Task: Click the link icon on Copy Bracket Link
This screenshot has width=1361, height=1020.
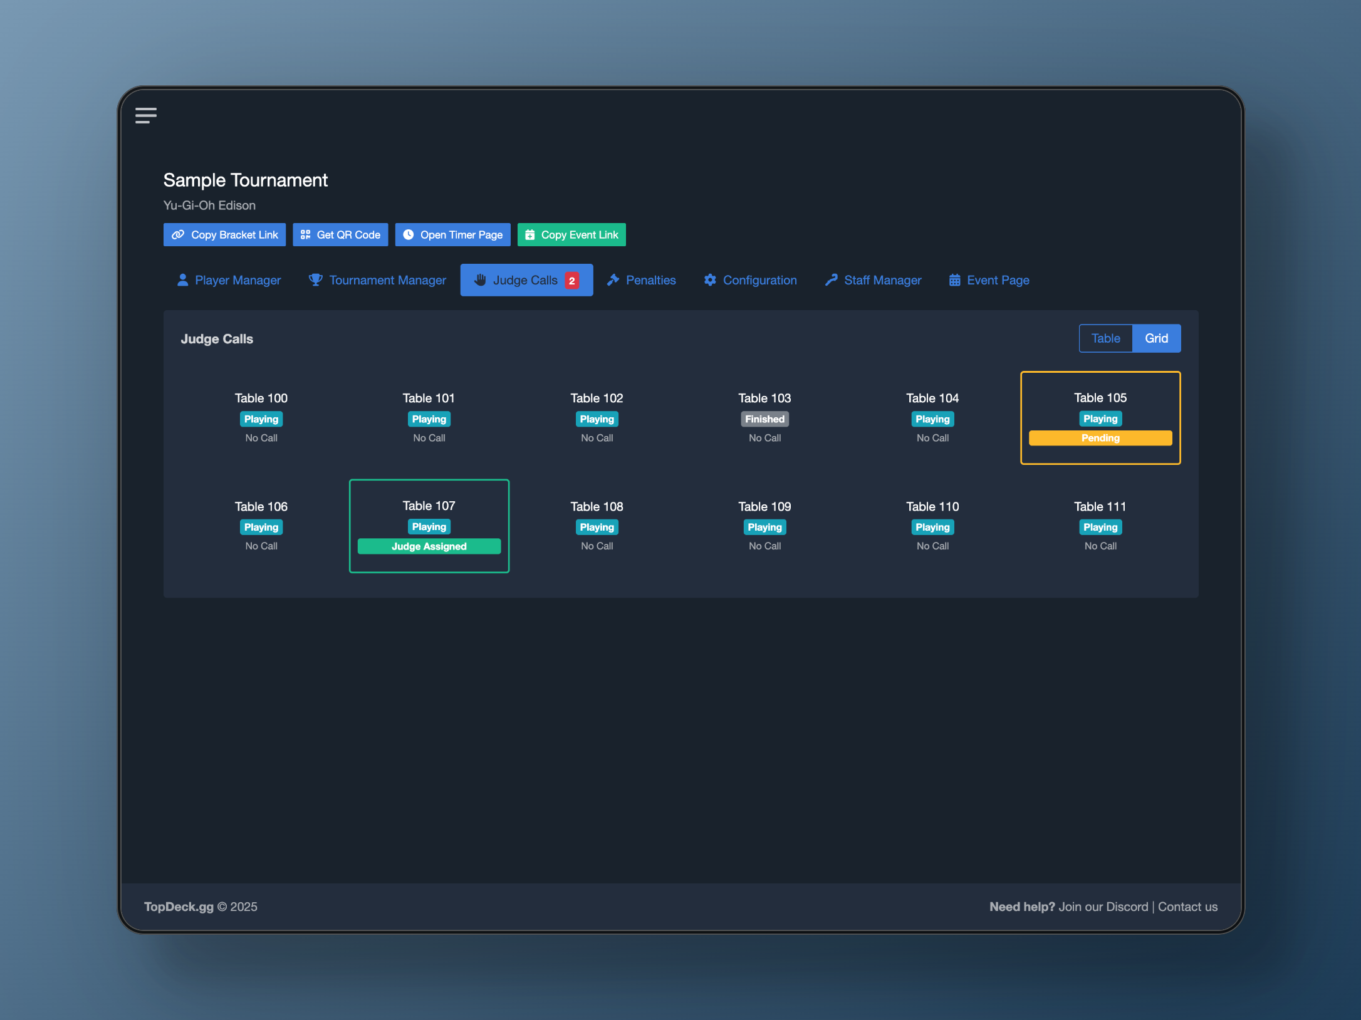Action: (178, 234)
